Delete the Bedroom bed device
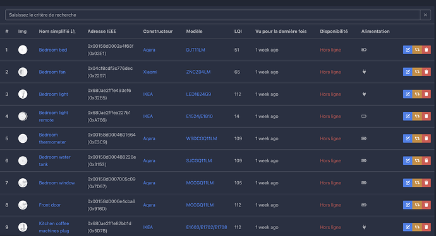 tap(427, 50)
